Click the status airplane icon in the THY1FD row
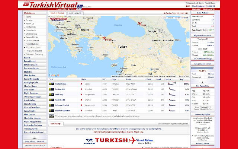Viewport: 238px width, 149px height. point(172,105)
